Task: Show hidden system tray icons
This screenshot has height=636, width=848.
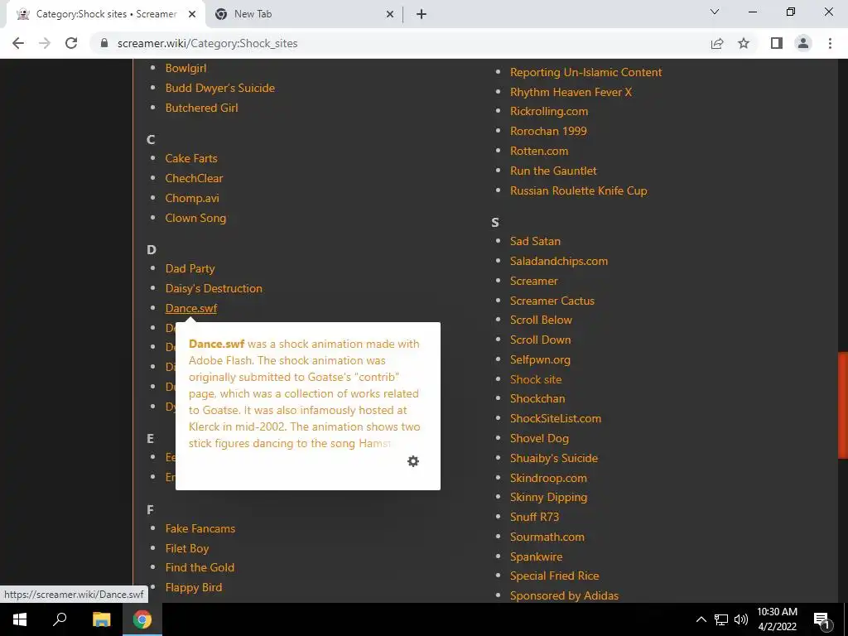Action: pos(701,619)
